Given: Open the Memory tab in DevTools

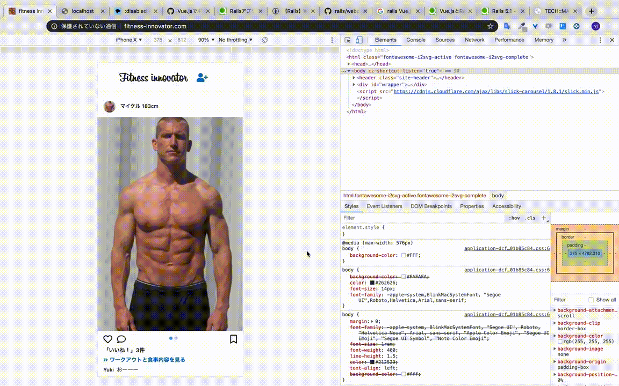Looking at the screenshot, I should coord(544,40).
